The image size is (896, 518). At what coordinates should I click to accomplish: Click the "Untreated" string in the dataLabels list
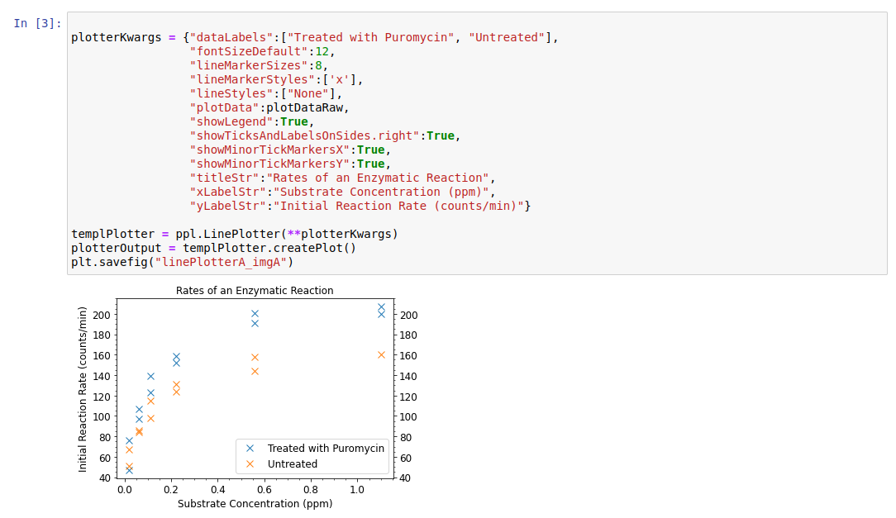click(x=507, y=38)
